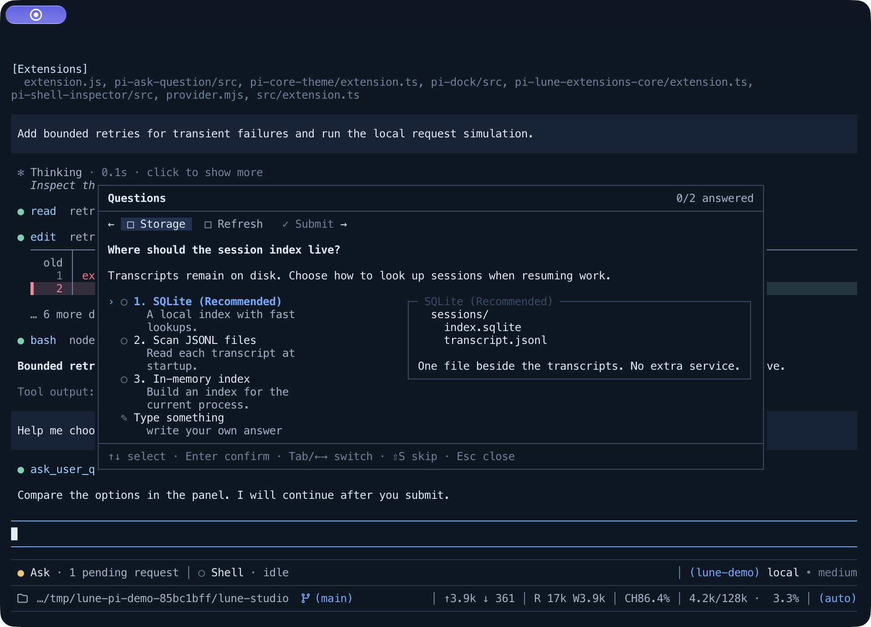
Task: Click the Esc close hint
Action: point(486,456)
